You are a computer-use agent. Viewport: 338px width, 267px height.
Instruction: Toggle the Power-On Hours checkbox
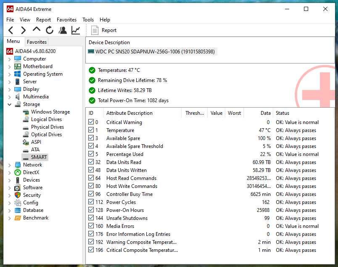[x=91, y=210]
